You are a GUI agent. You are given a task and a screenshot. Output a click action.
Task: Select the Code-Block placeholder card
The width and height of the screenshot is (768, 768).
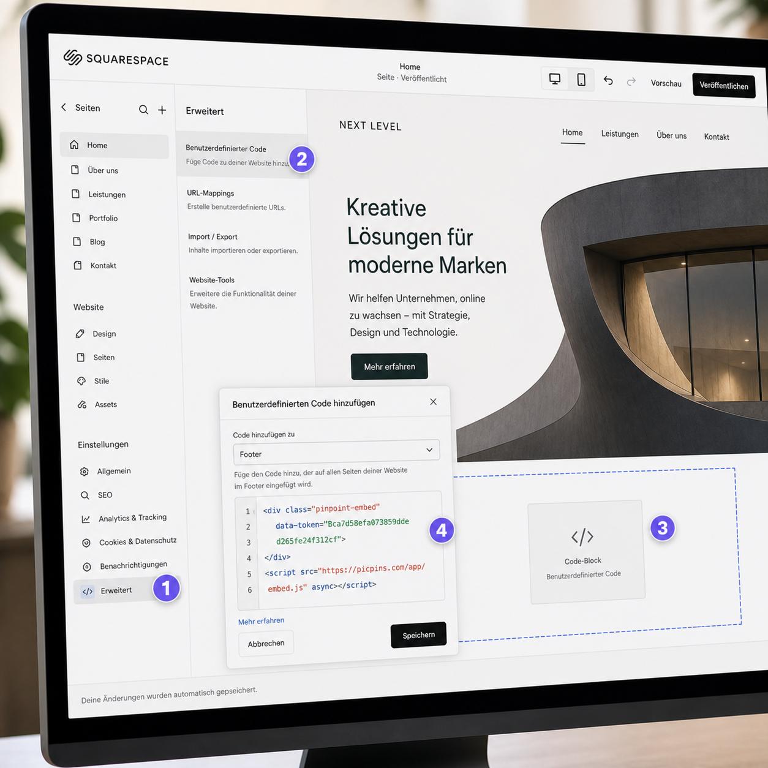(586, 551)
